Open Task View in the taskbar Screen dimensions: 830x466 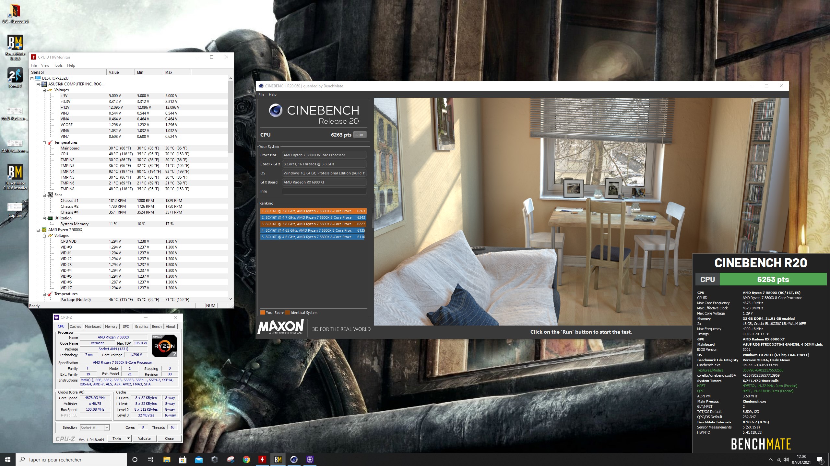[150, 460]
